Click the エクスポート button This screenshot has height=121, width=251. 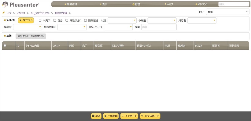tap(150, 116)
